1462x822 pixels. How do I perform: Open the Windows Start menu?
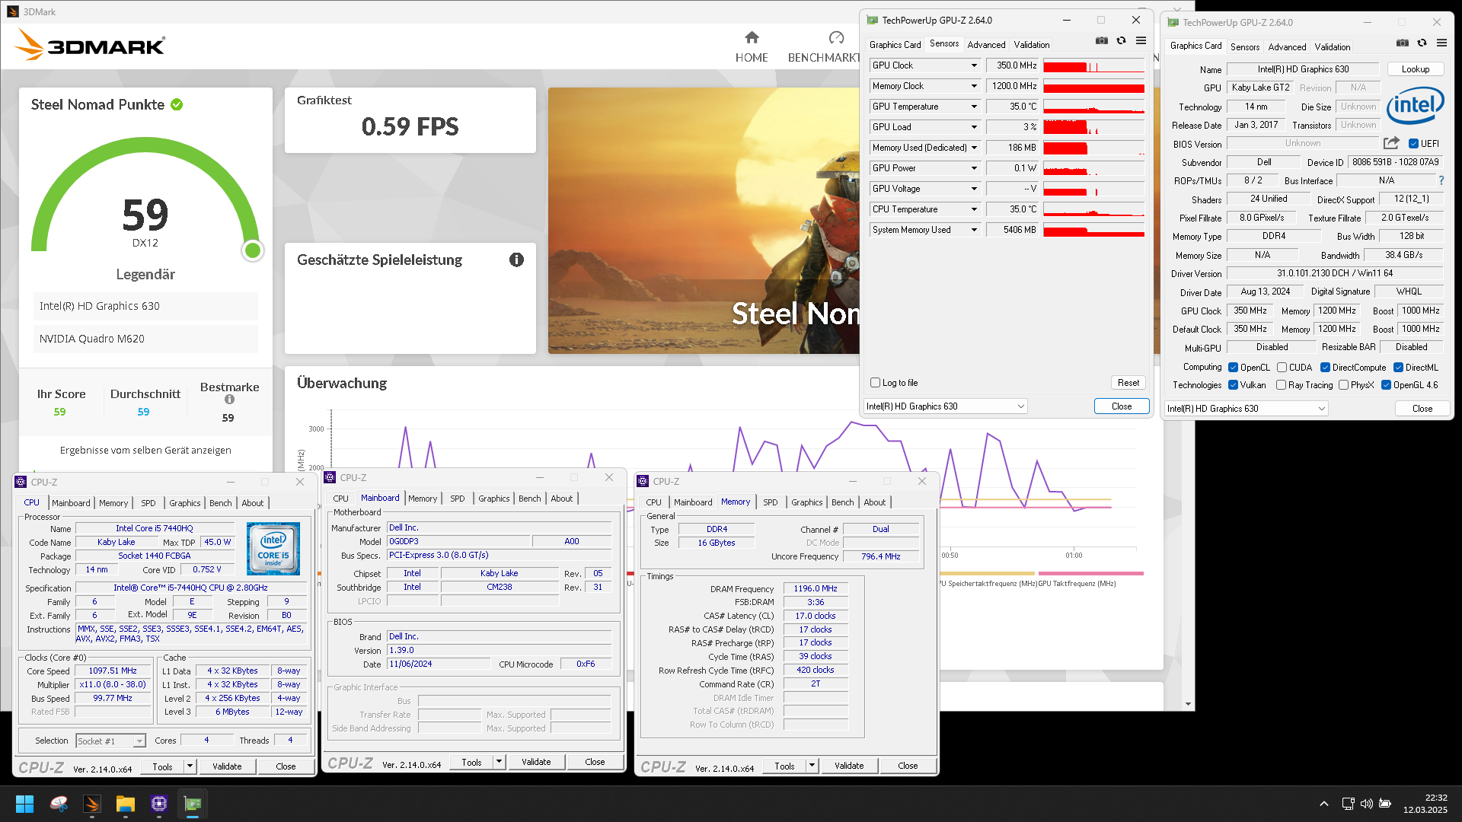[x=24, y=804]
